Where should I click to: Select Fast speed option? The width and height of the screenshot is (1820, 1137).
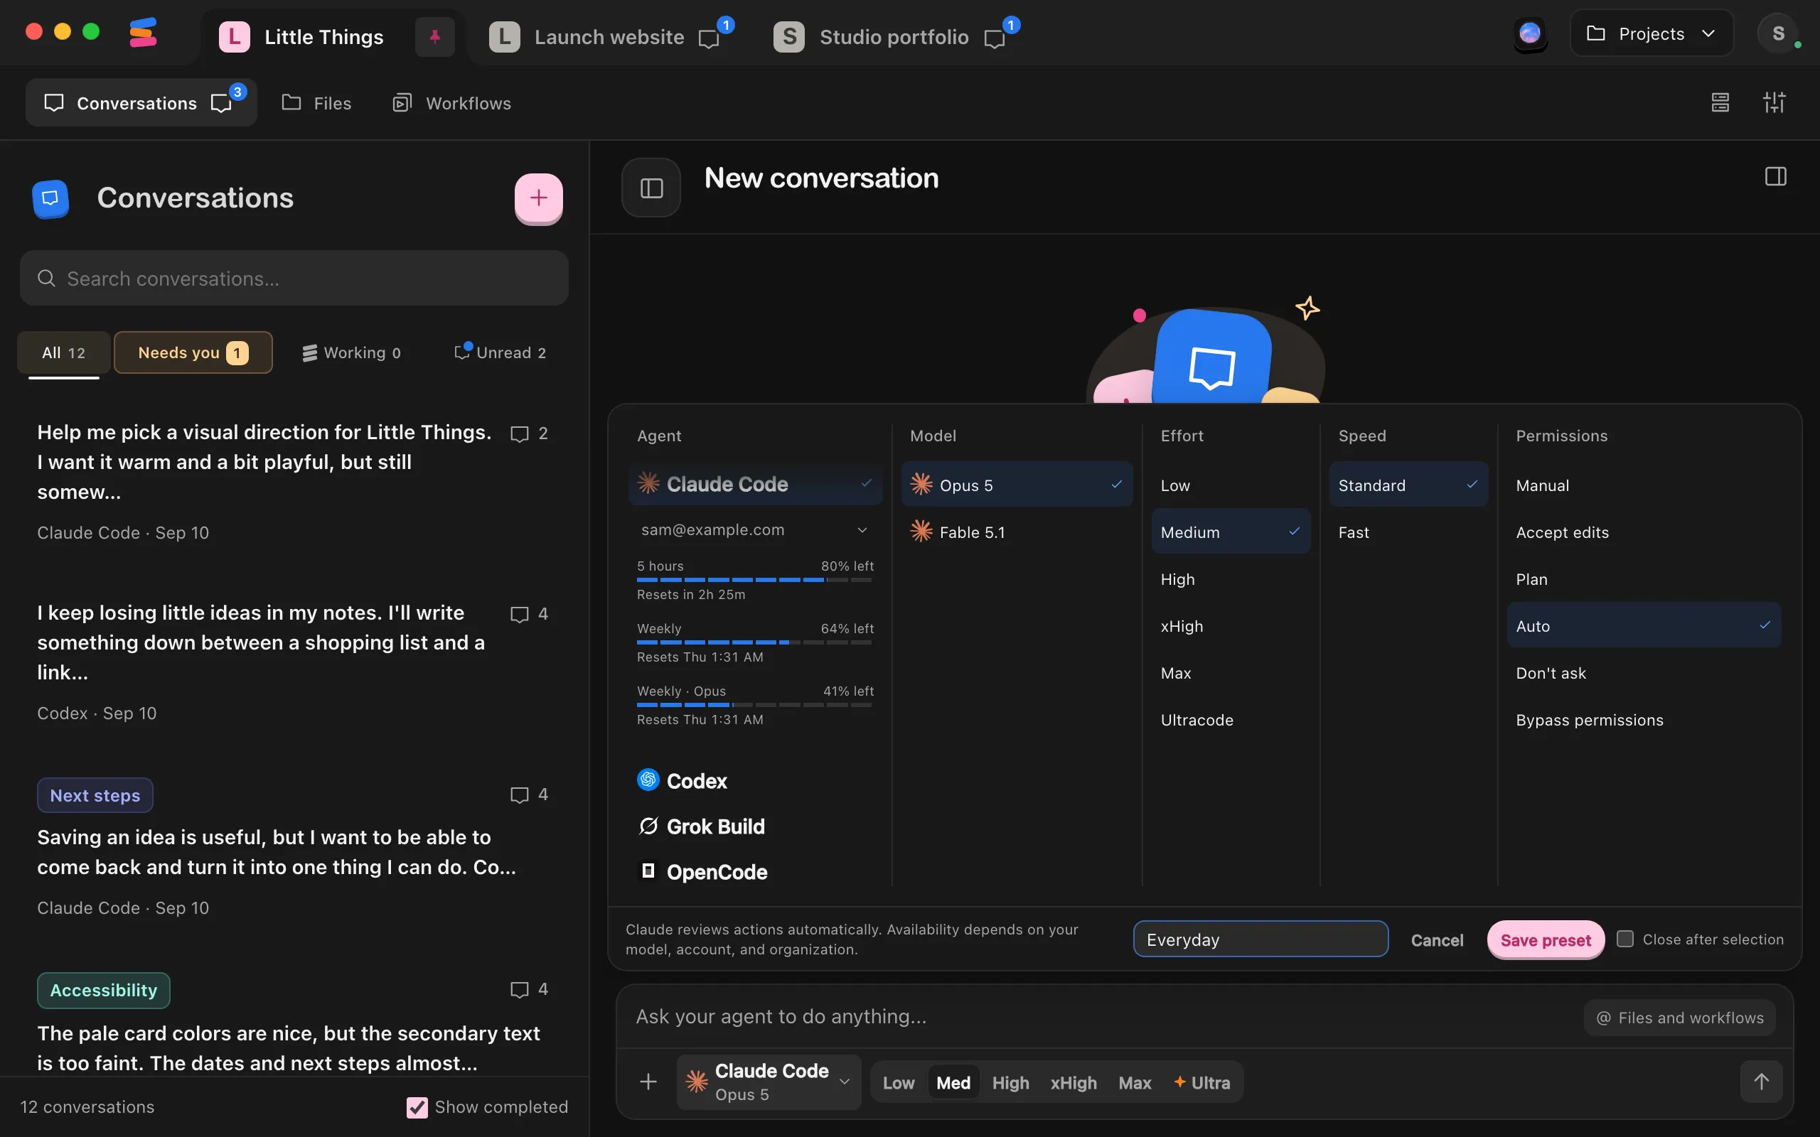1408,532
